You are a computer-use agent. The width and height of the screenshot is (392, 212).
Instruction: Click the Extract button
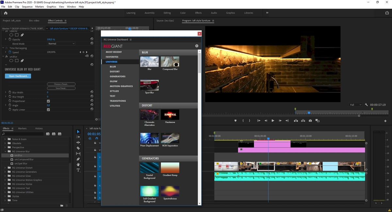pos(303,121)
